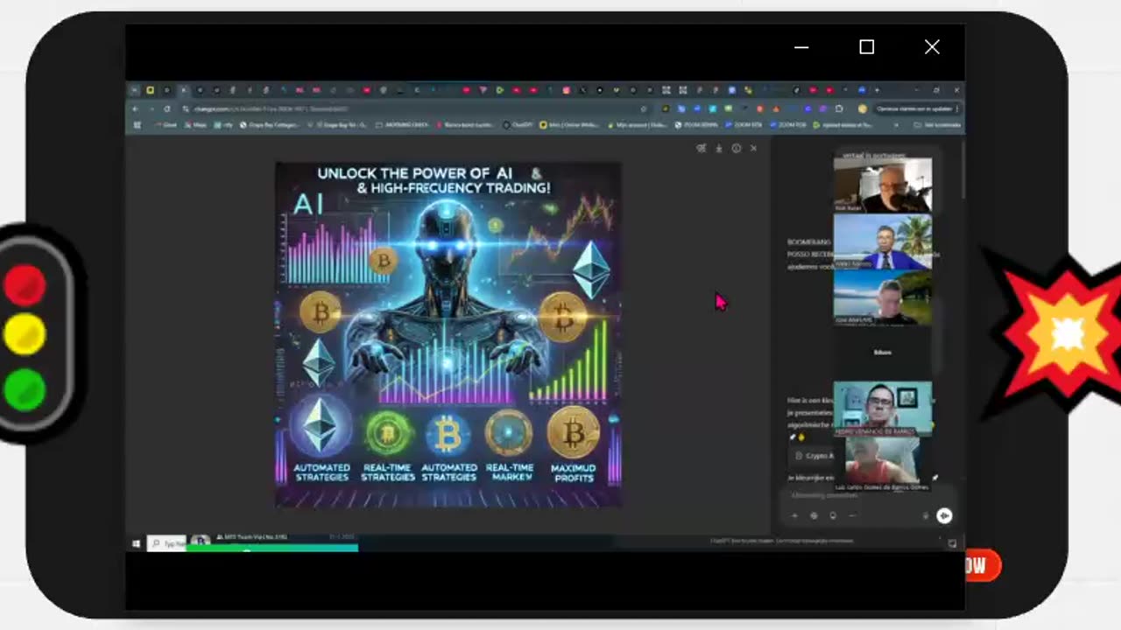Click the AI trading poster image
Viewport: 1121px width, 630px height.
(x=448, y=334)
